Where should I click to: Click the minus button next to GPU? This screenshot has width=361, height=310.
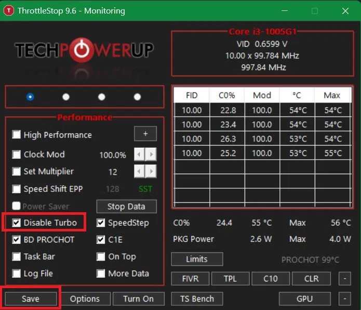click(344, 299)
